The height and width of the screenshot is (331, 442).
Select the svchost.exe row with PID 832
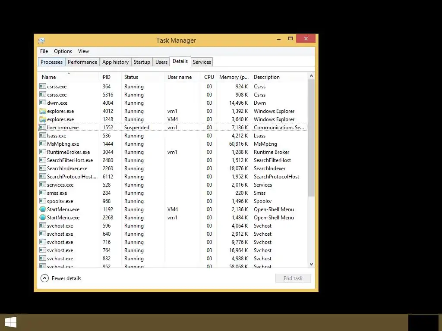pyautogui.click(x=173, y=259)
